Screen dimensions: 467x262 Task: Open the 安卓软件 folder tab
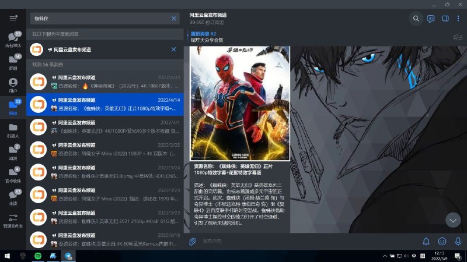(13, 175)
